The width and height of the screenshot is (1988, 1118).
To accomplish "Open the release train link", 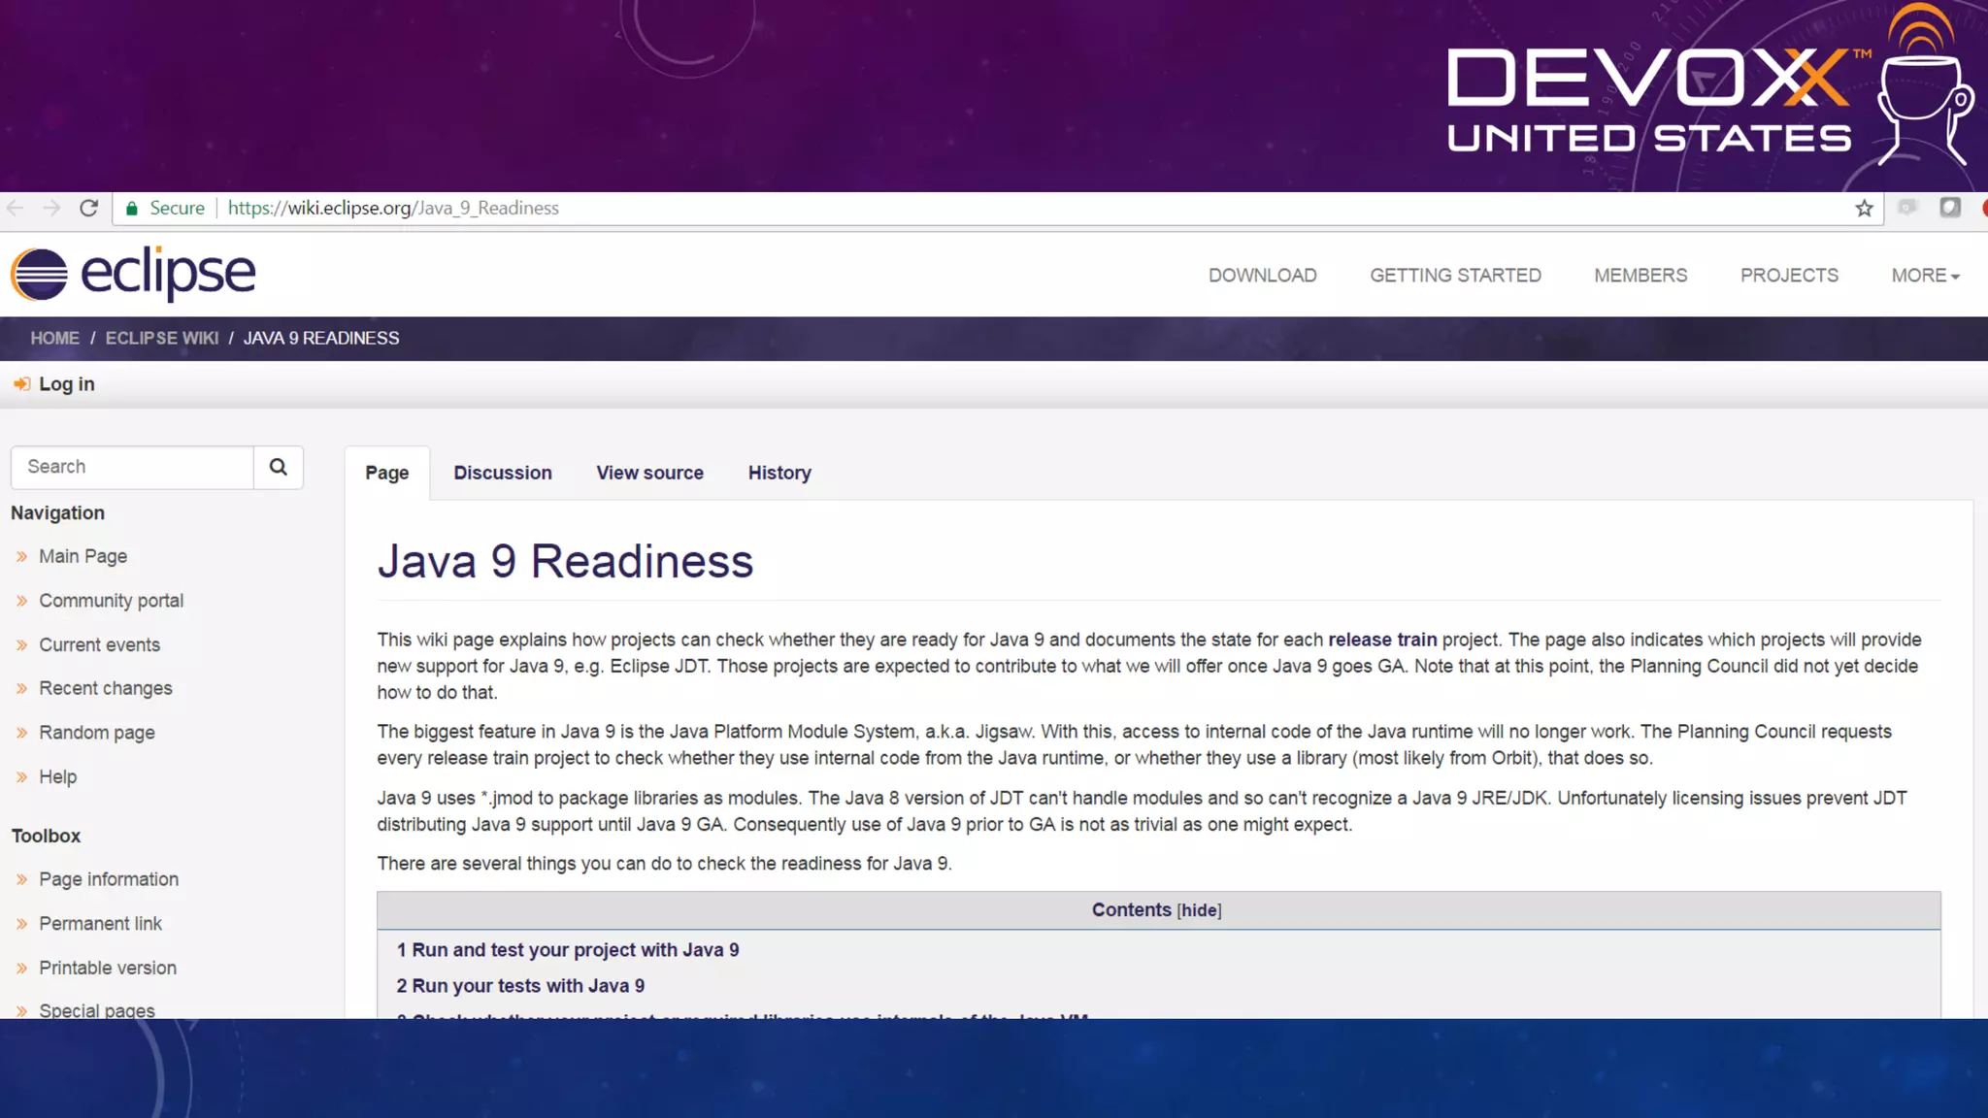I will (x=1381, y=640).
